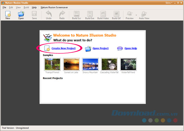Open the Help menu

pos(34,7)
